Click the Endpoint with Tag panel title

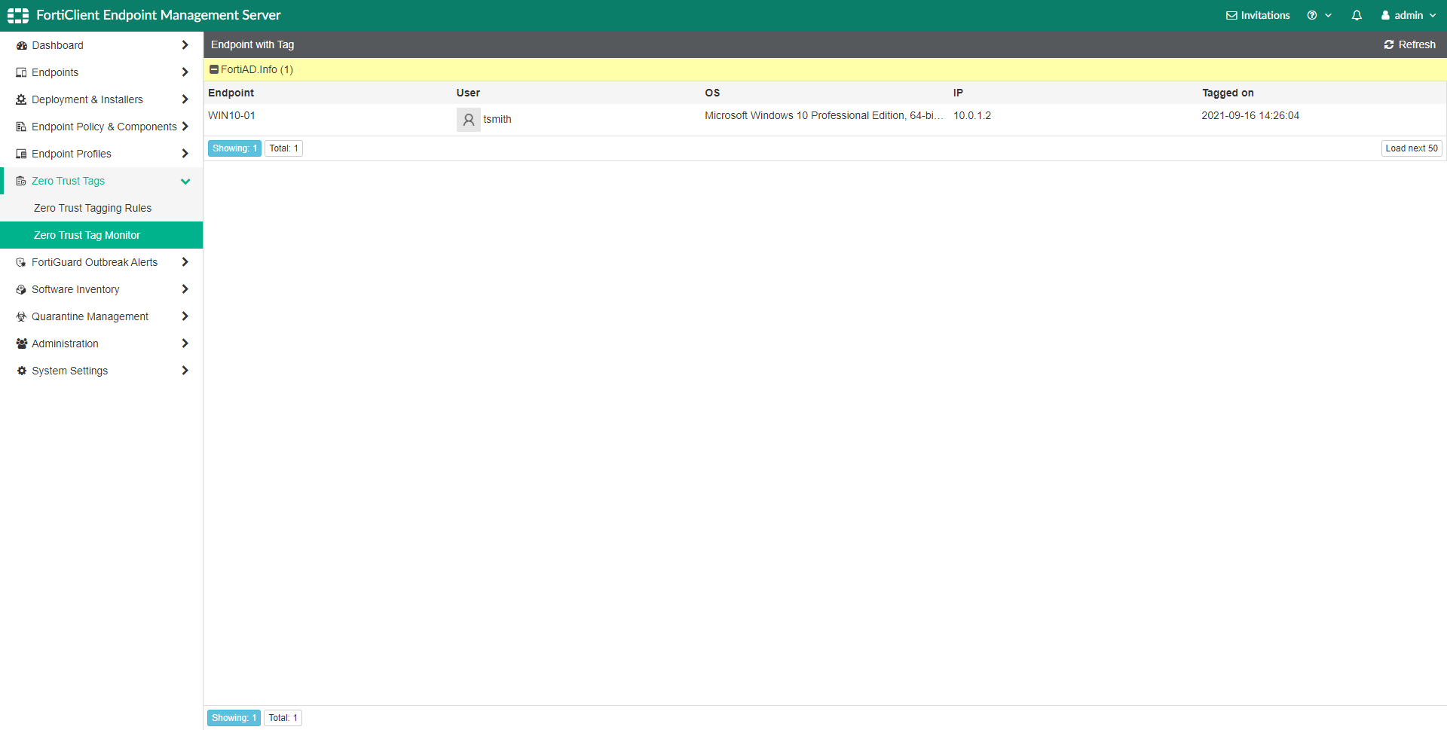pyautogui.click(x=252, y=44)
